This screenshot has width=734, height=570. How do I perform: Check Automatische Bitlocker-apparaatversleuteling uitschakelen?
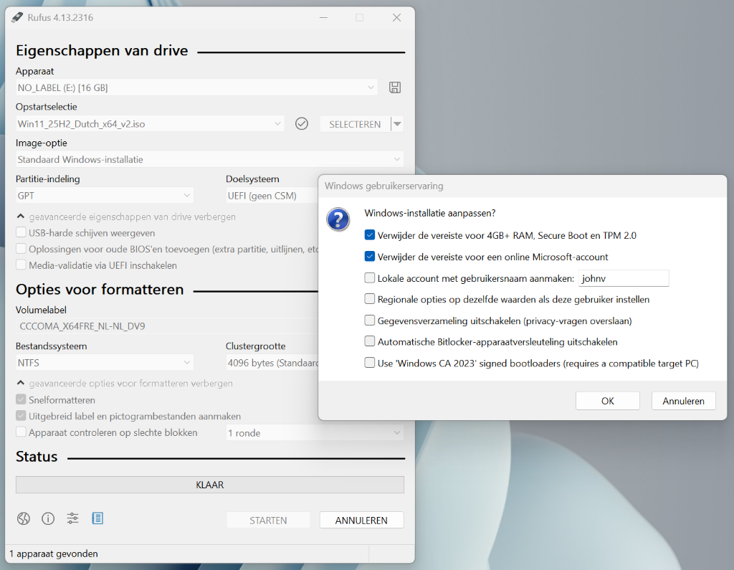[370, 342]
